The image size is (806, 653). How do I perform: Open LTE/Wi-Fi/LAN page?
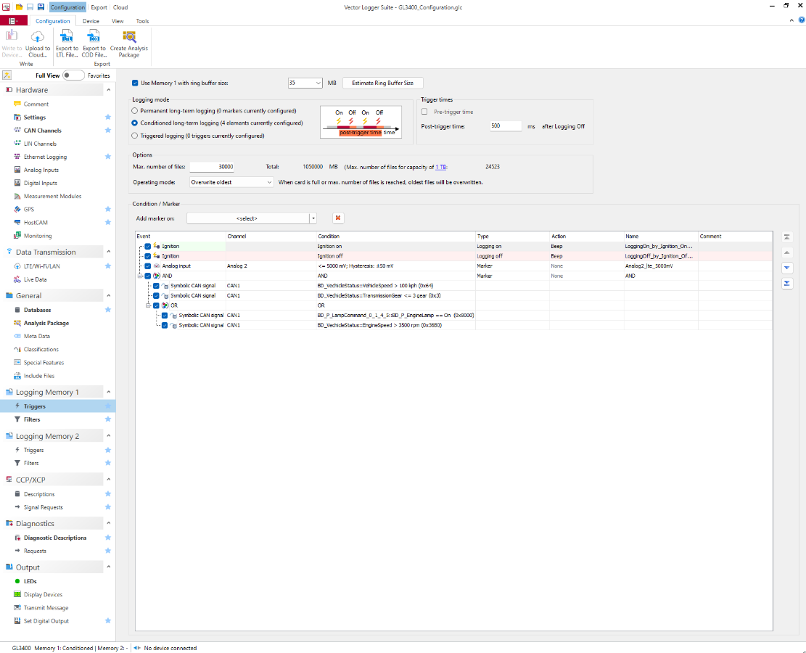pos(41,266)
